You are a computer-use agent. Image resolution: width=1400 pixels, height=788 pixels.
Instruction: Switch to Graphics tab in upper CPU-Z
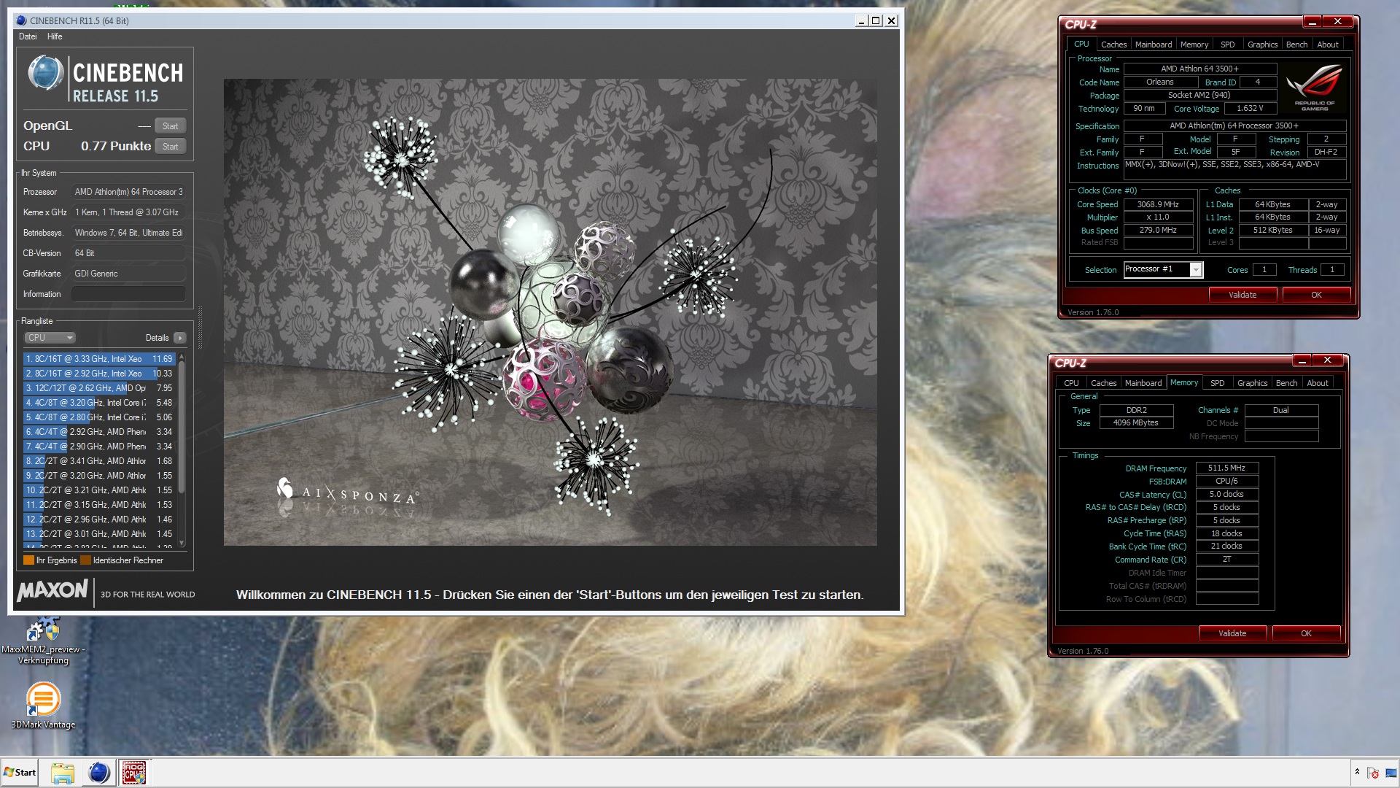pyautogui.click(x=1262, y=45)
